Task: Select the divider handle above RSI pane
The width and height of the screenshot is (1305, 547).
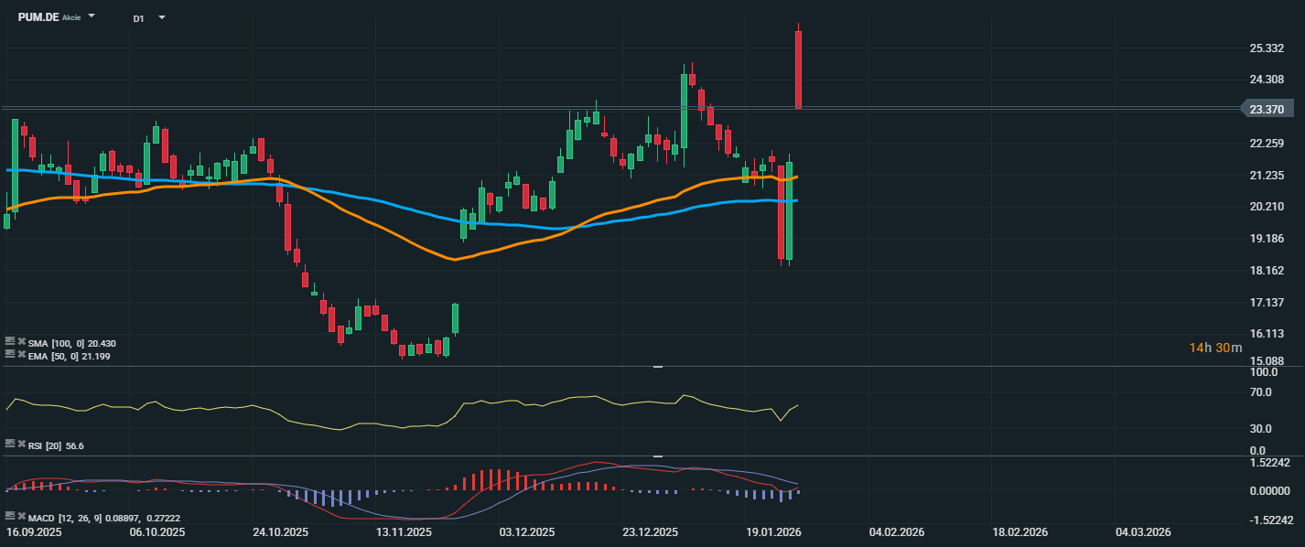Action: point(657,367)
